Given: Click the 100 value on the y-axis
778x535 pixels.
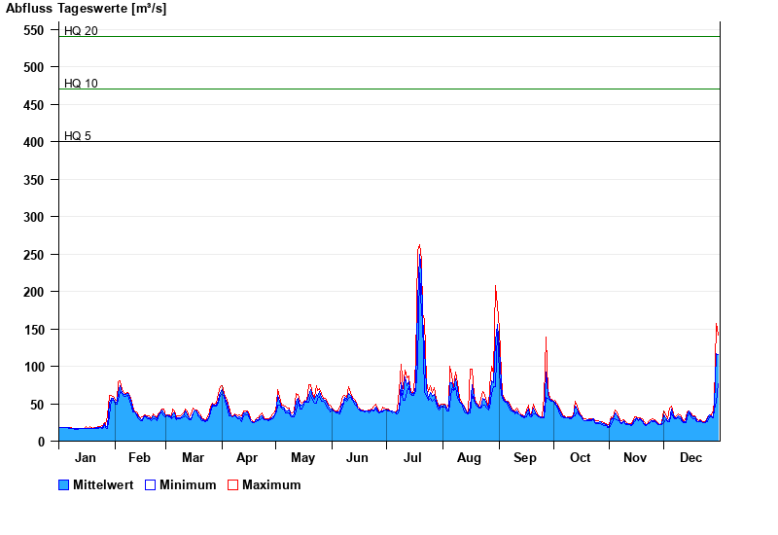Looking at the screenshot, I should pyautogui.click(x=34, y=367).
